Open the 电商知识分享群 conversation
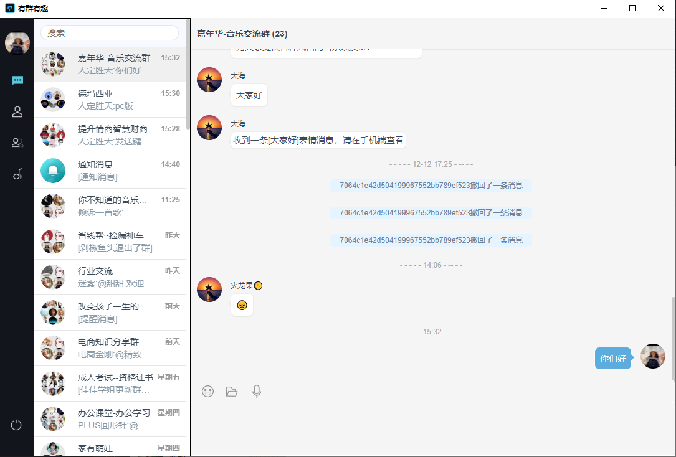This screenshot has width=676, height=457. (x=110, y=348)
